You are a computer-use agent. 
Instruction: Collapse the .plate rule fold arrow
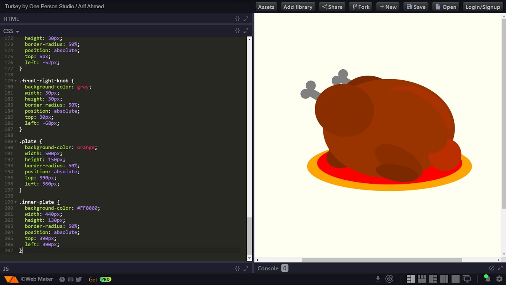[15, 141]
